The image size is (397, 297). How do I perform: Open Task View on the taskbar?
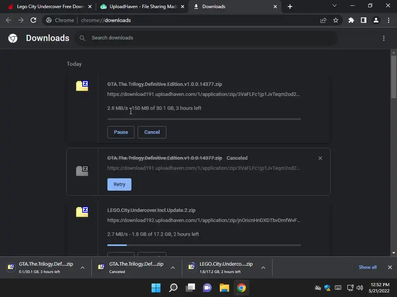coord(190,288)
